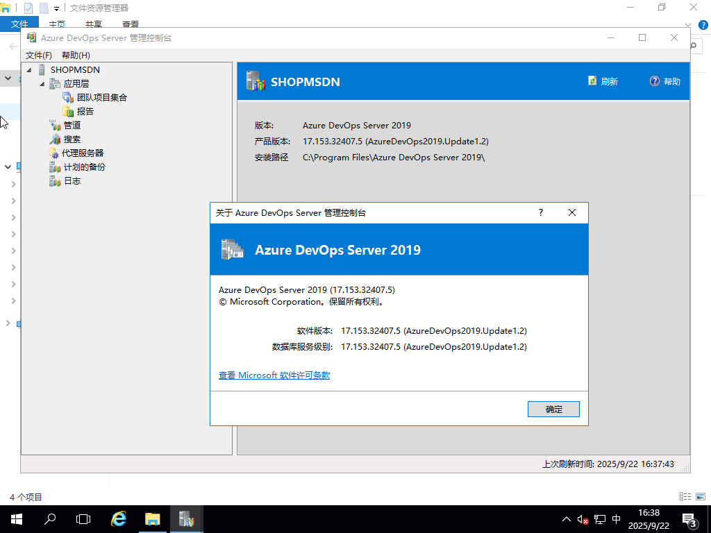Click the 上次刷新时间 status bar text

pyautogui.click(x=608, y=464)
